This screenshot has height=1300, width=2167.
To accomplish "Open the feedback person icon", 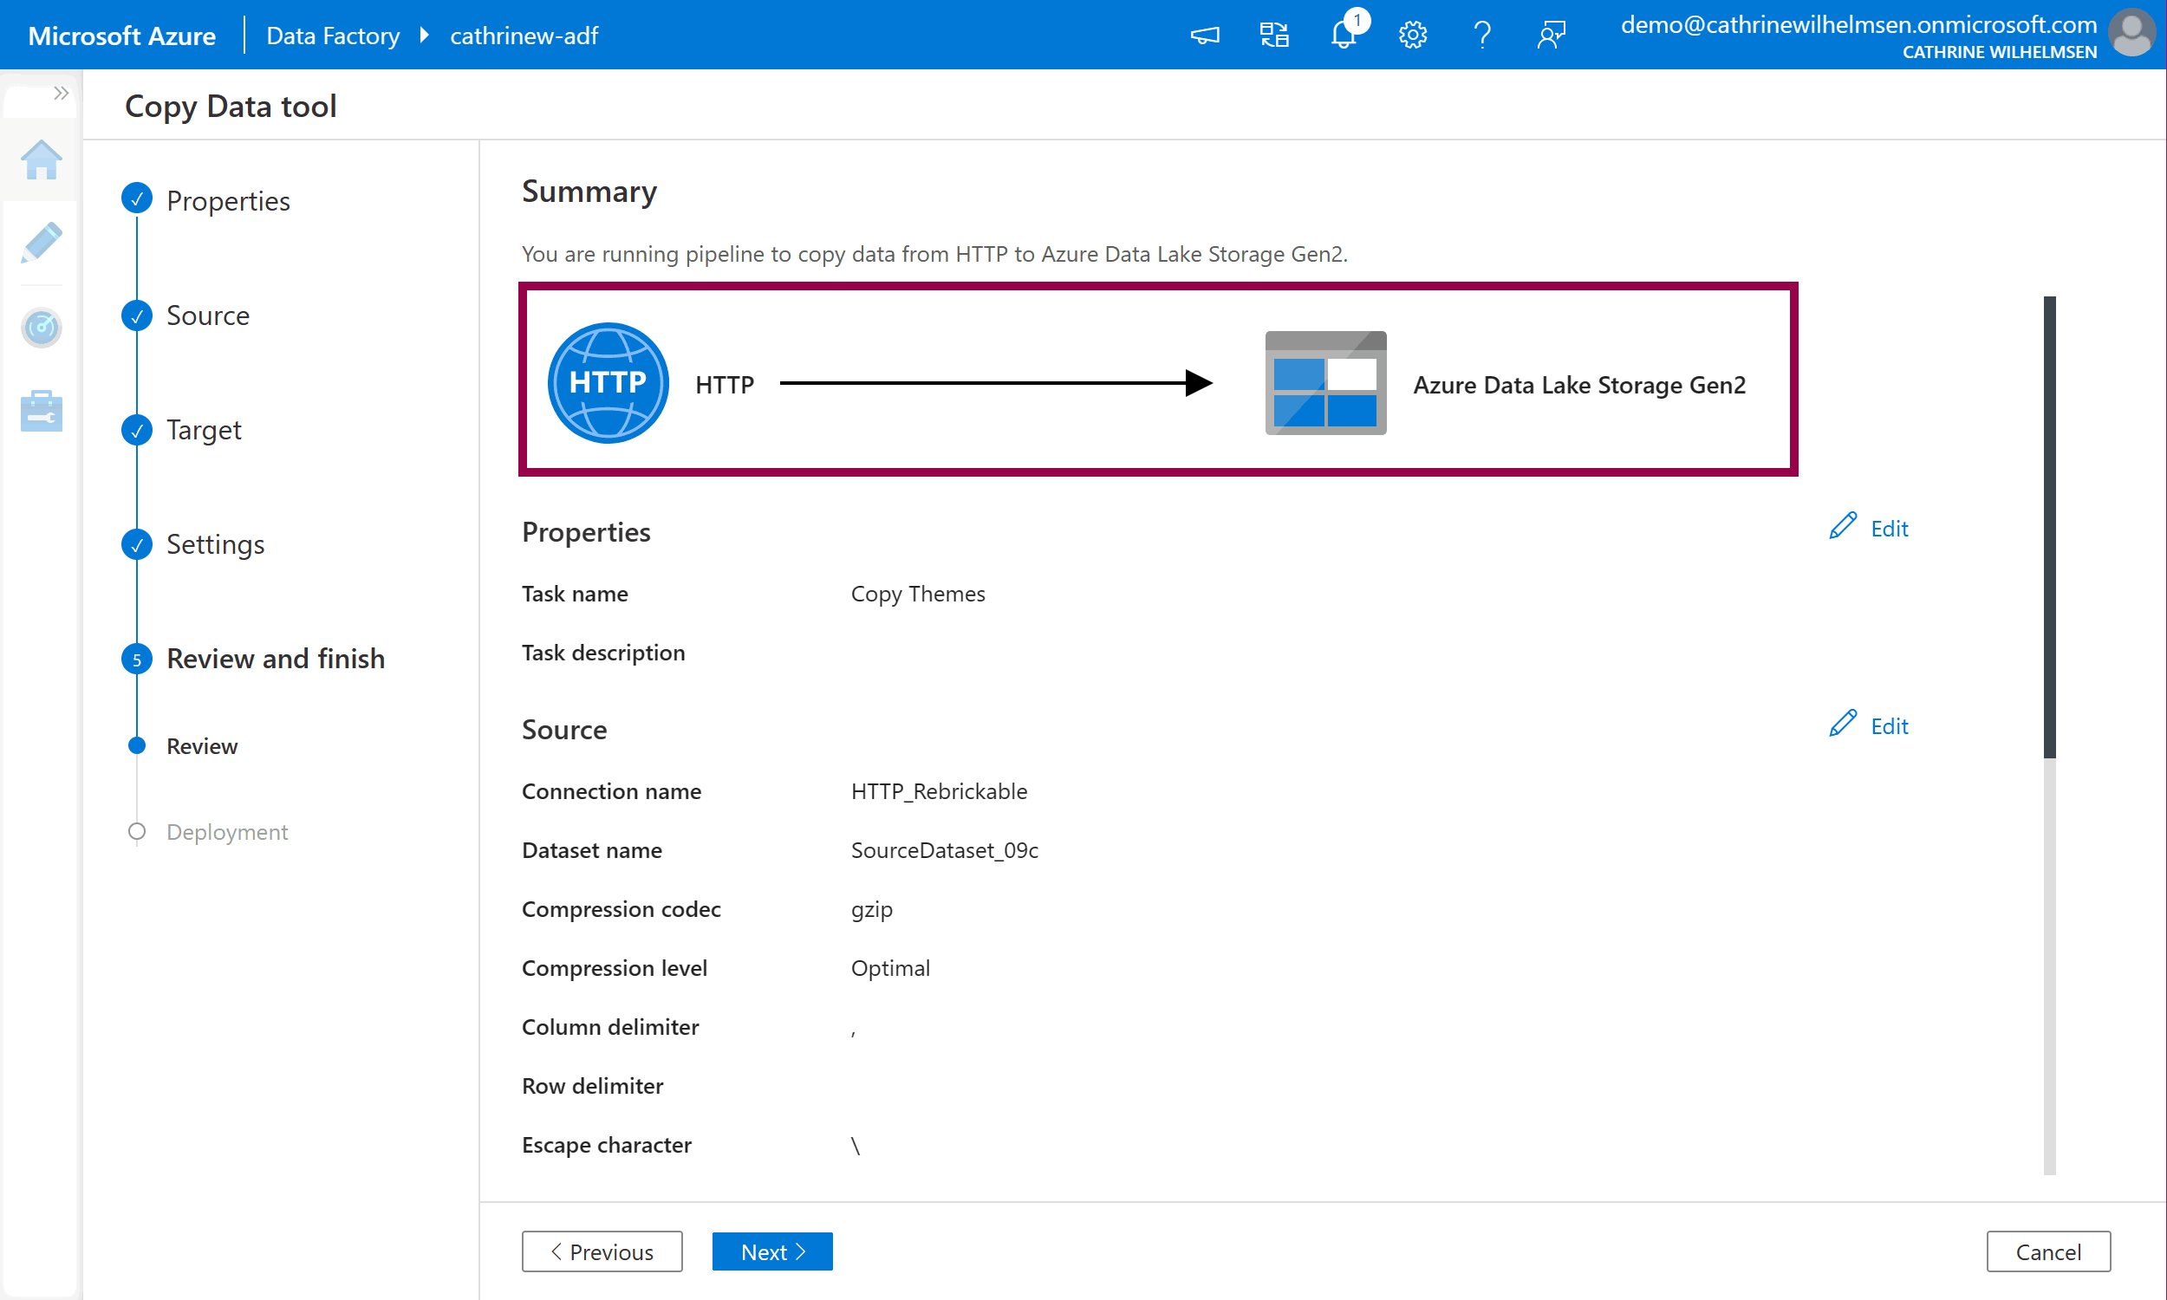I will 1551,35.
